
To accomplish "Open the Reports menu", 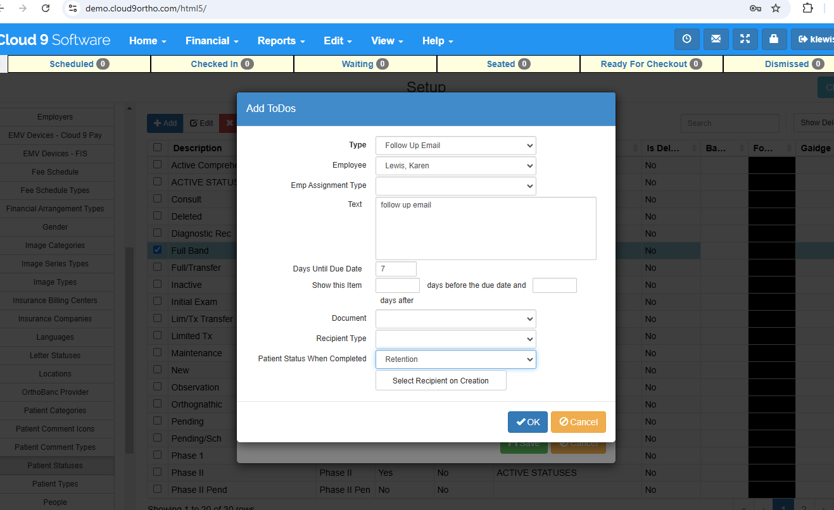I will tap(281, 40).
